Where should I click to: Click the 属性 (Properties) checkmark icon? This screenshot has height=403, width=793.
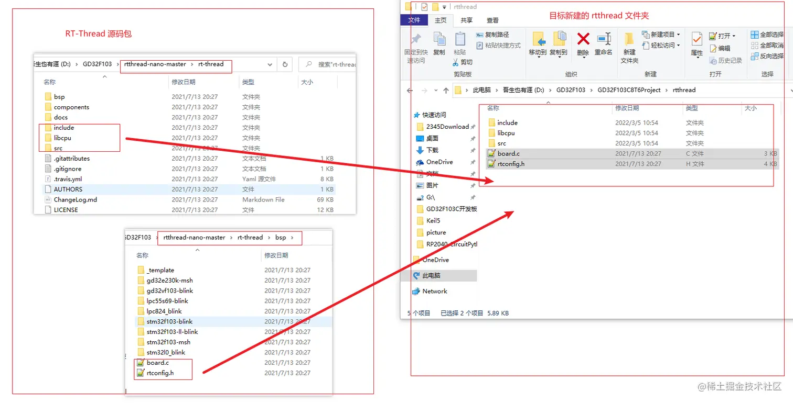pos(697,39)
